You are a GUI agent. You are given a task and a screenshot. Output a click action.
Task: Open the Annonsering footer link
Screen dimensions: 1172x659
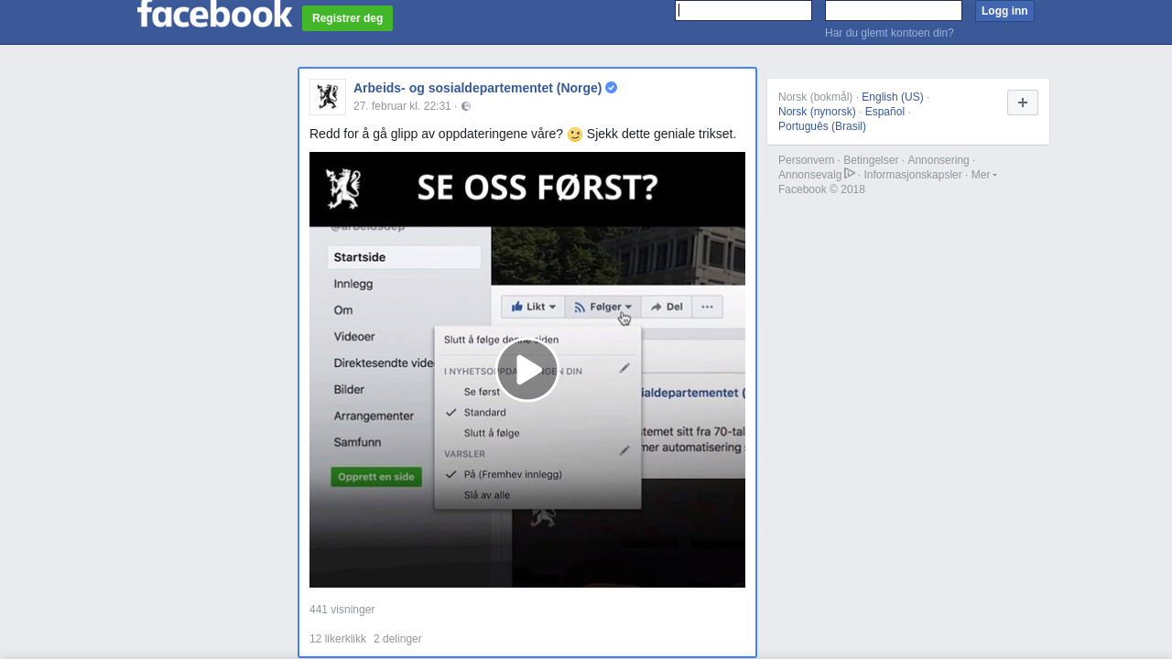click(x=939, y=160)
